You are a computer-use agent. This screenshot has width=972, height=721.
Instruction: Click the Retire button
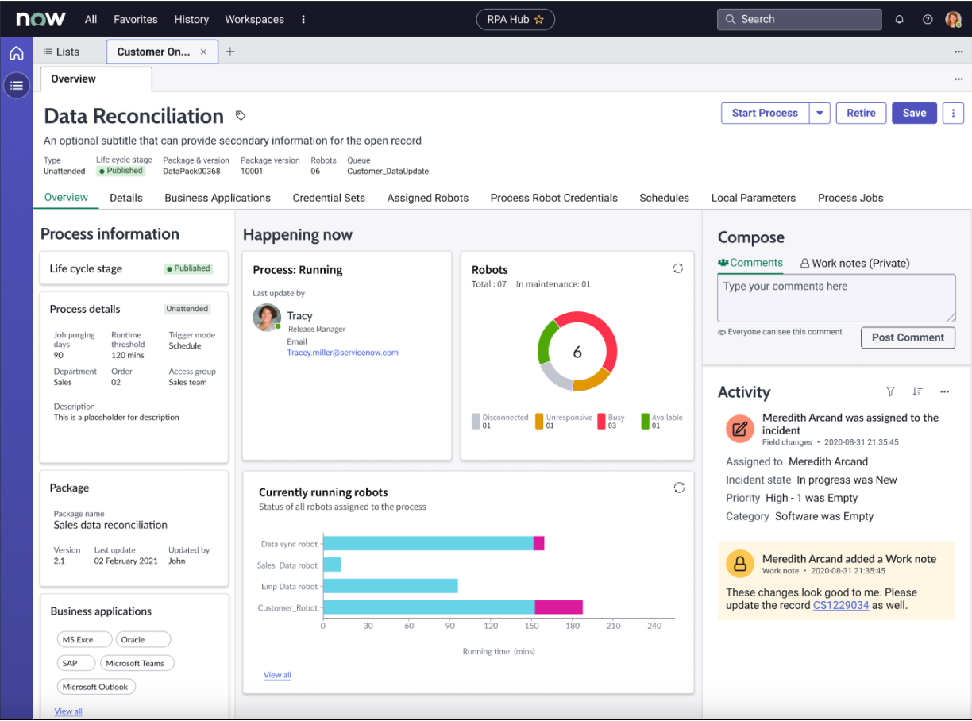[861, 113]
